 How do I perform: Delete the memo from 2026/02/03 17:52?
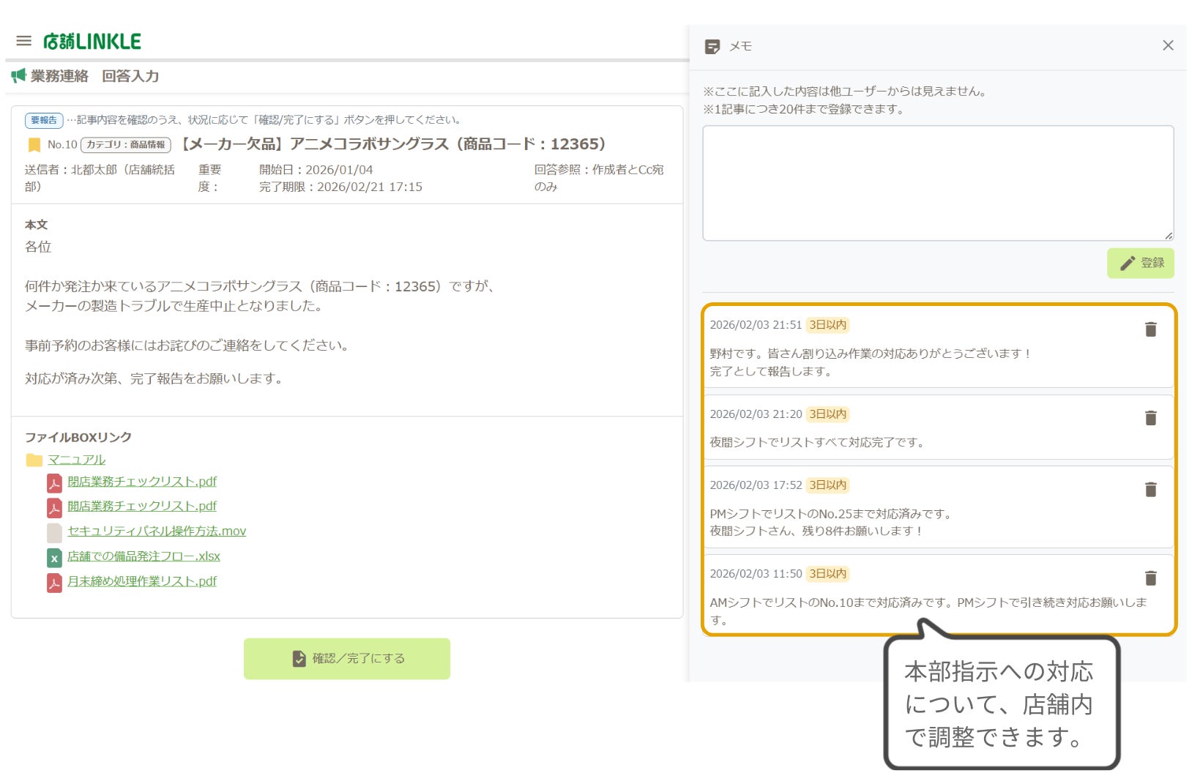[x=1151, y=489]
